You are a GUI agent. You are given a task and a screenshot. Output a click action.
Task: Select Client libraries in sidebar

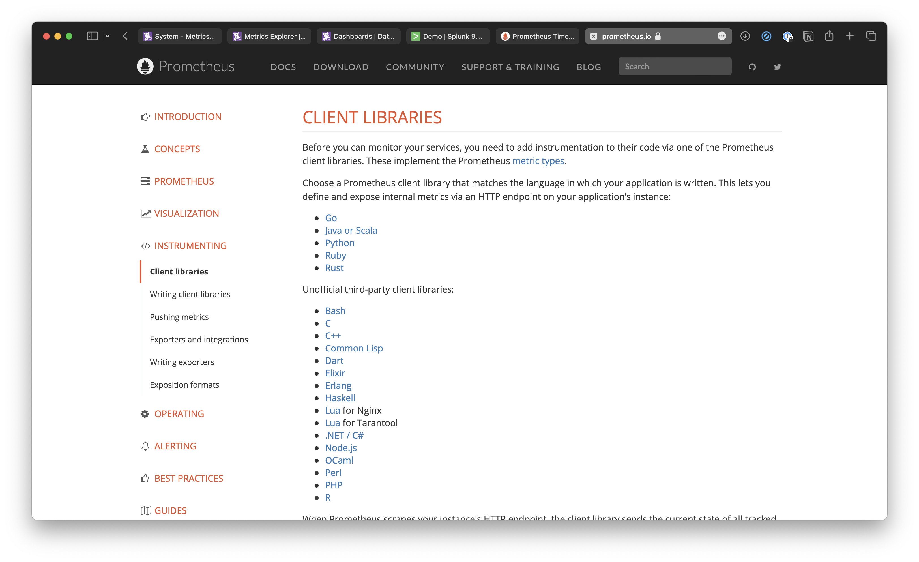tap(179, 271)
